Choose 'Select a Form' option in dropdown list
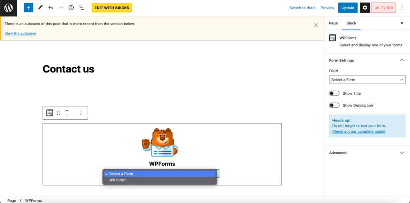410x203 pixels. [160, 174]
